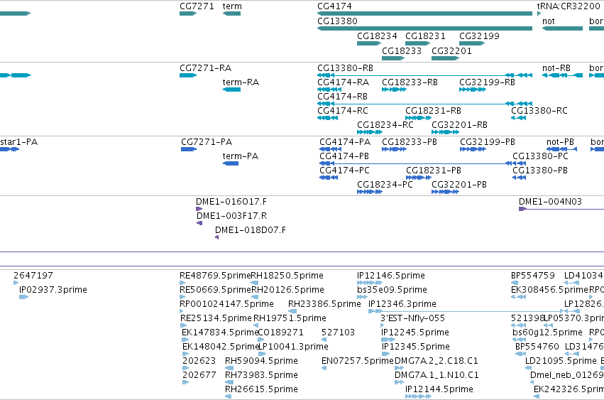
Task: Select the CG13380 gene label
Action: pyautogui.click(x=337, y=21)
